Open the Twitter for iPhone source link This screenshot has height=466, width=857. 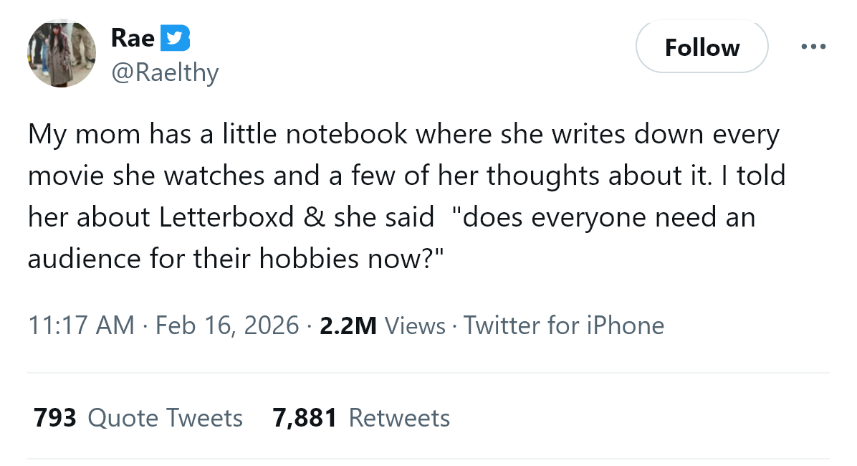[x=563, y=325]
